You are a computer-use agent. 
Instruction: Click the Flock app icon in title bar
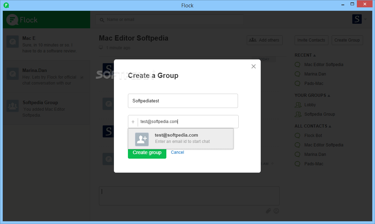pos(6,5)
